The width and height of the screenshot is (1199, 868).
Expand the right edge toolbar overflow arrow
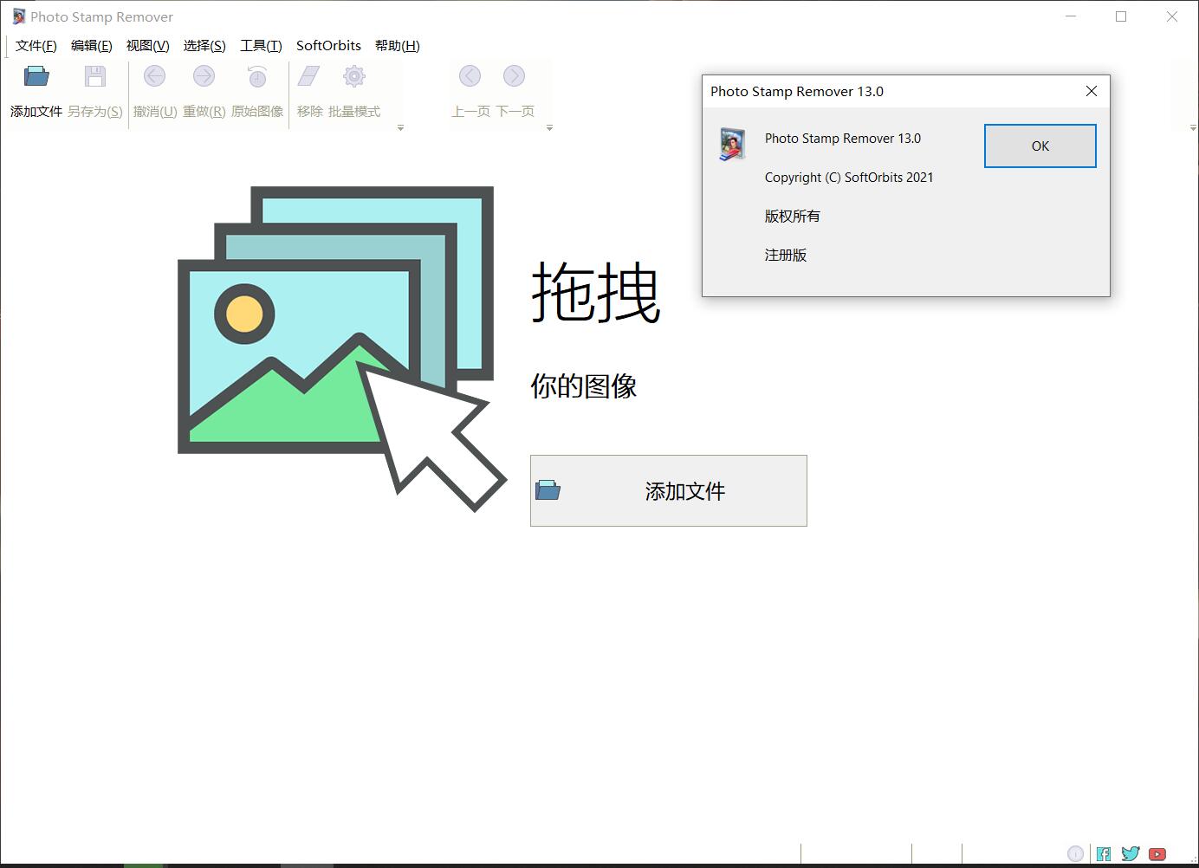(1193, 128)
